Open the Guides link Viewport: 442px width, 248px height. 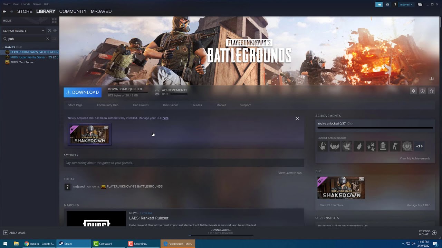point(197,105)
